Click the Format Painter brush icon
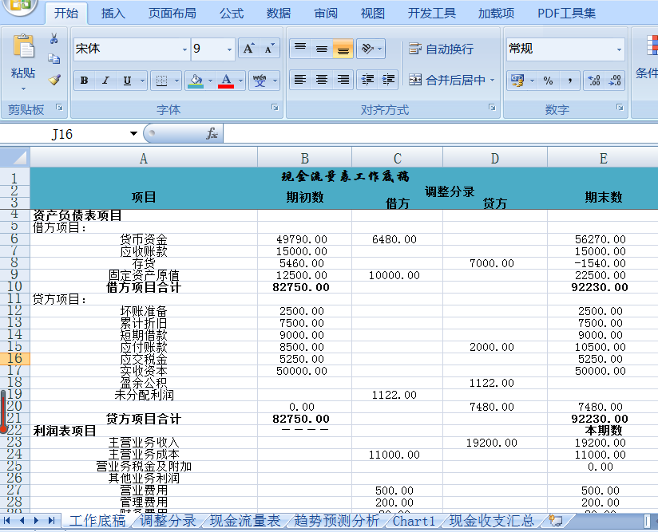 54,80
